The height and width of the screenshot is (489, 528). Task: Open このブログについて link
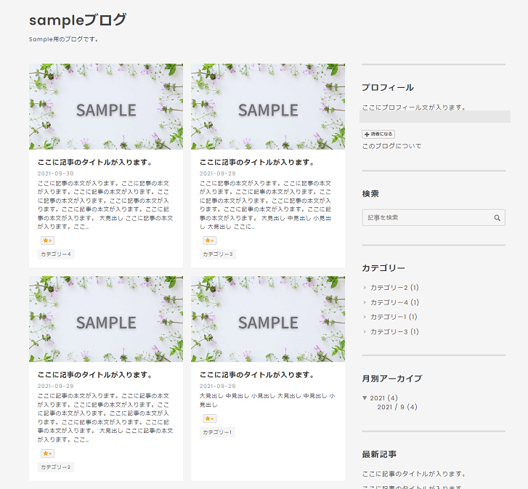coord(391,146)
